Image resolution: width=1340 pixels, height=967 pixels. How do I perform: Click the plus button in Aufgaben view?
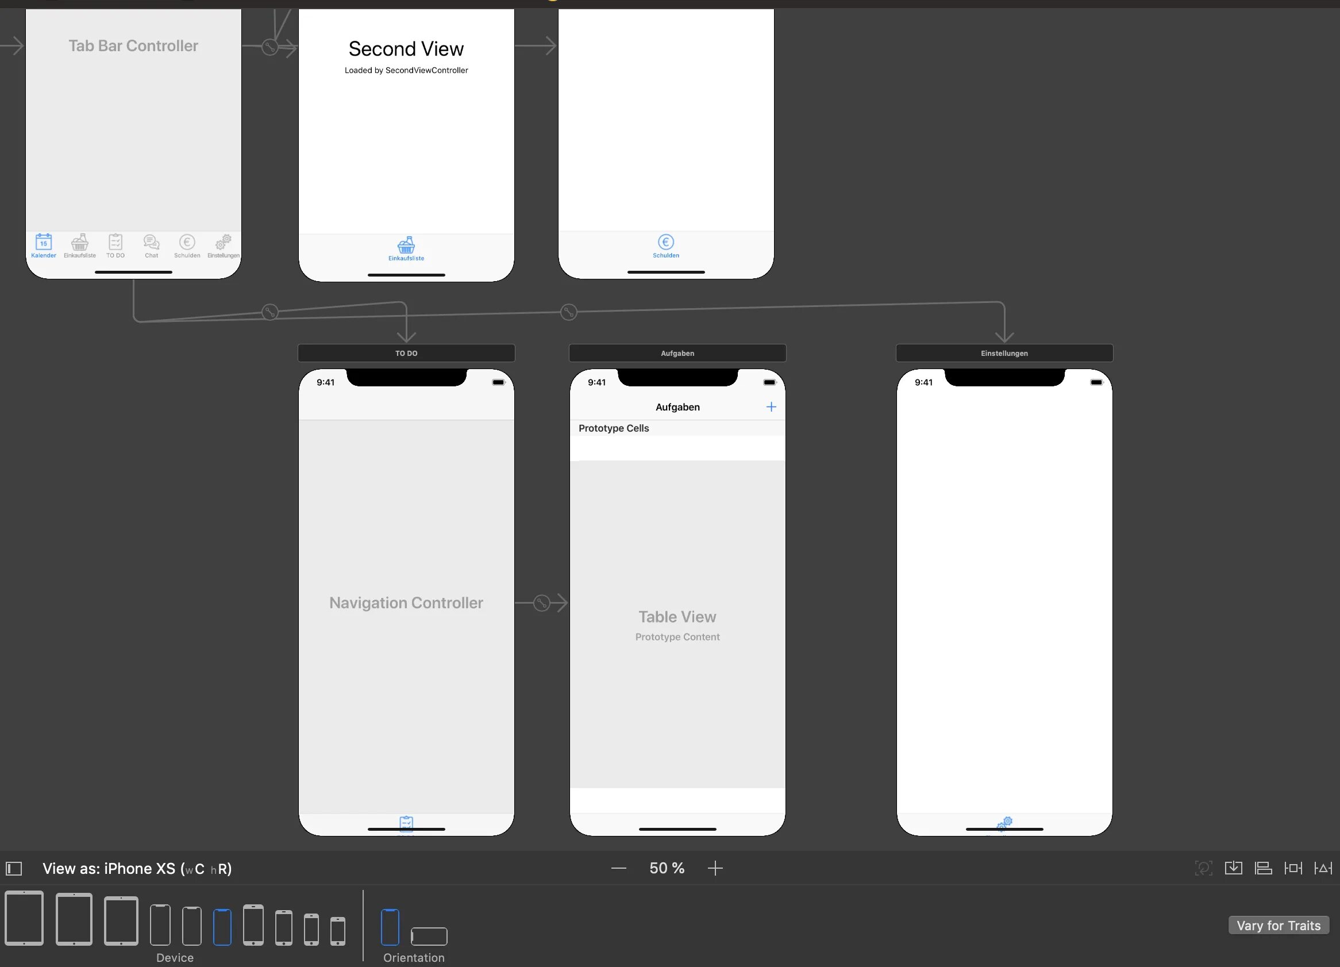(771, 406)
